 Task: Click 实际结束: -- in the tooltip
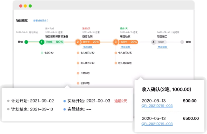pyautogui.click(x=79, y=109)
